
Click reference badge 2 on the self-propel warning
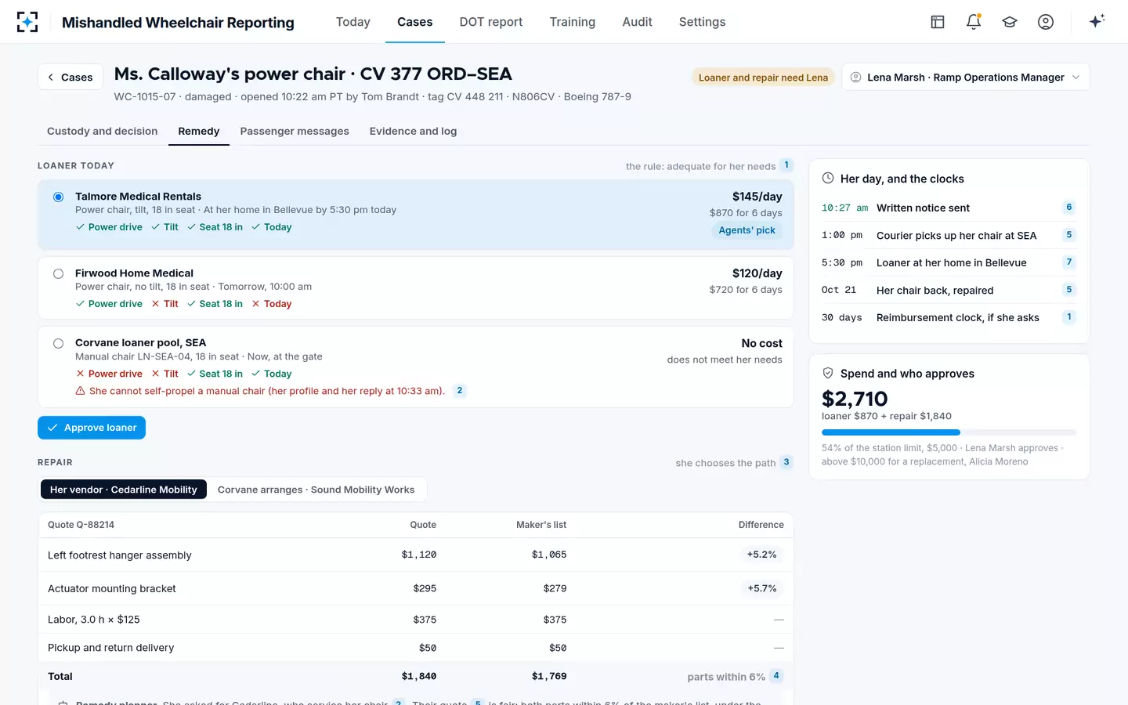pyautogui.click(x=460, y=390)
